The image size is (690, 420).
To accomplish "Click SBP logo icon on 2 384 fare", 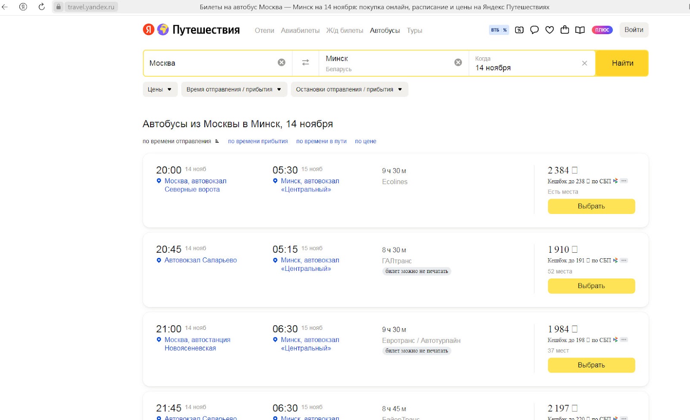I will pyautogui.click(x=615, y=181).
